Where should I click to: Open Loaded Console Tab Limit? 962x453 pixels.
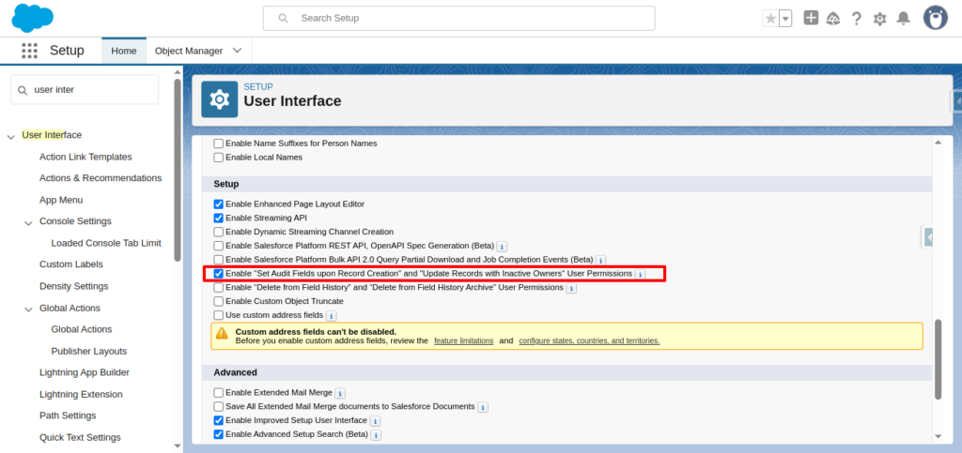106,243
